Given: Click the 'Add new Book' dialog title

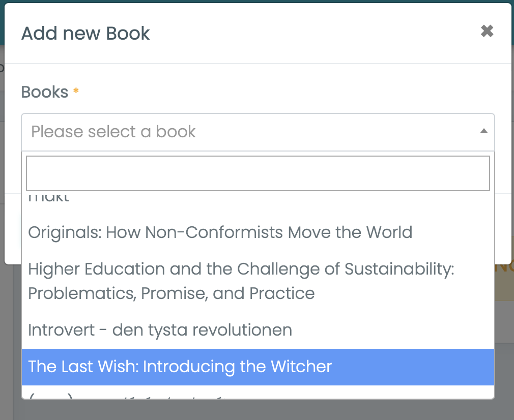Looking at the screenshot, I should 85,34.
